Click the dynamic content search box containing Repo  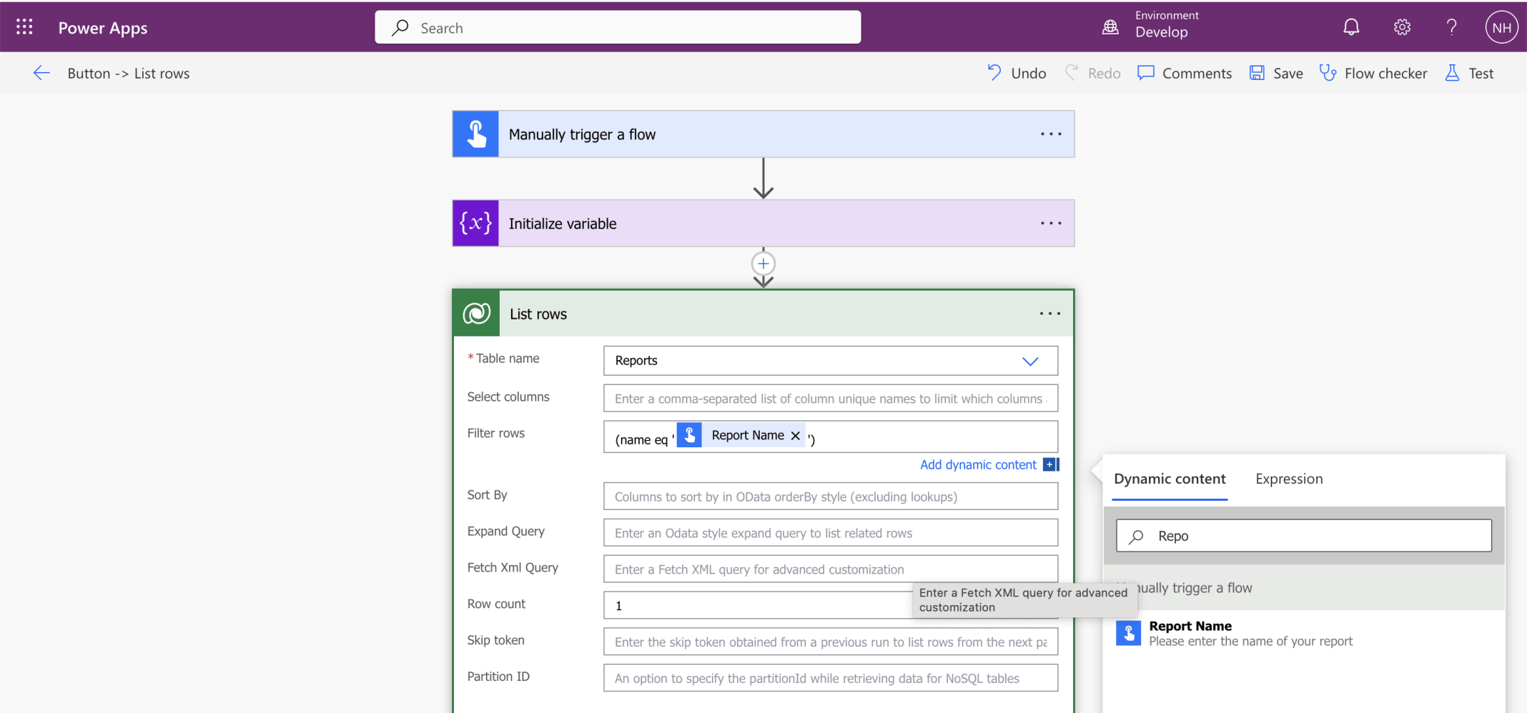click(x=1304, y=536)
